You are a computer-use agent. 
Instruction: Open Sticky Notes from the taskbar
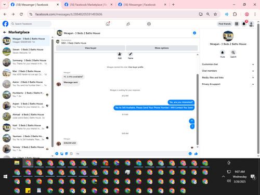coord(28,190)
